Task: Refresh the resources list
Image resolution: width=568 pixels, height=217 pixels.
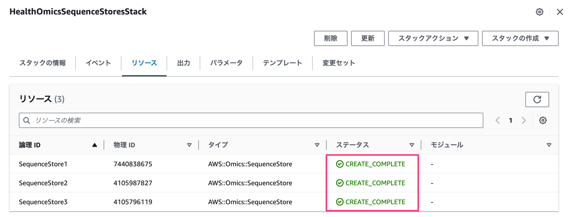Action: click(x=537, y=99)
